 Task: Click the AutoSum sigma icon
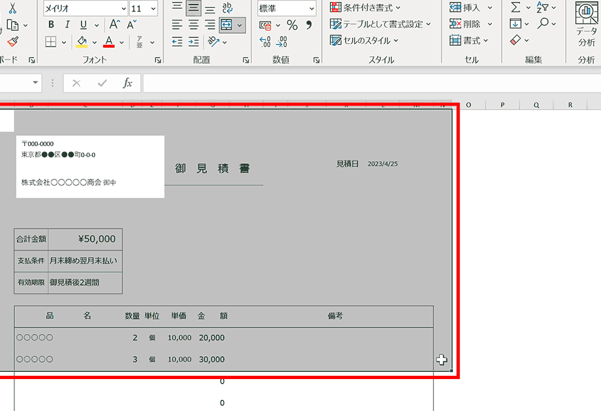[516, 7]
